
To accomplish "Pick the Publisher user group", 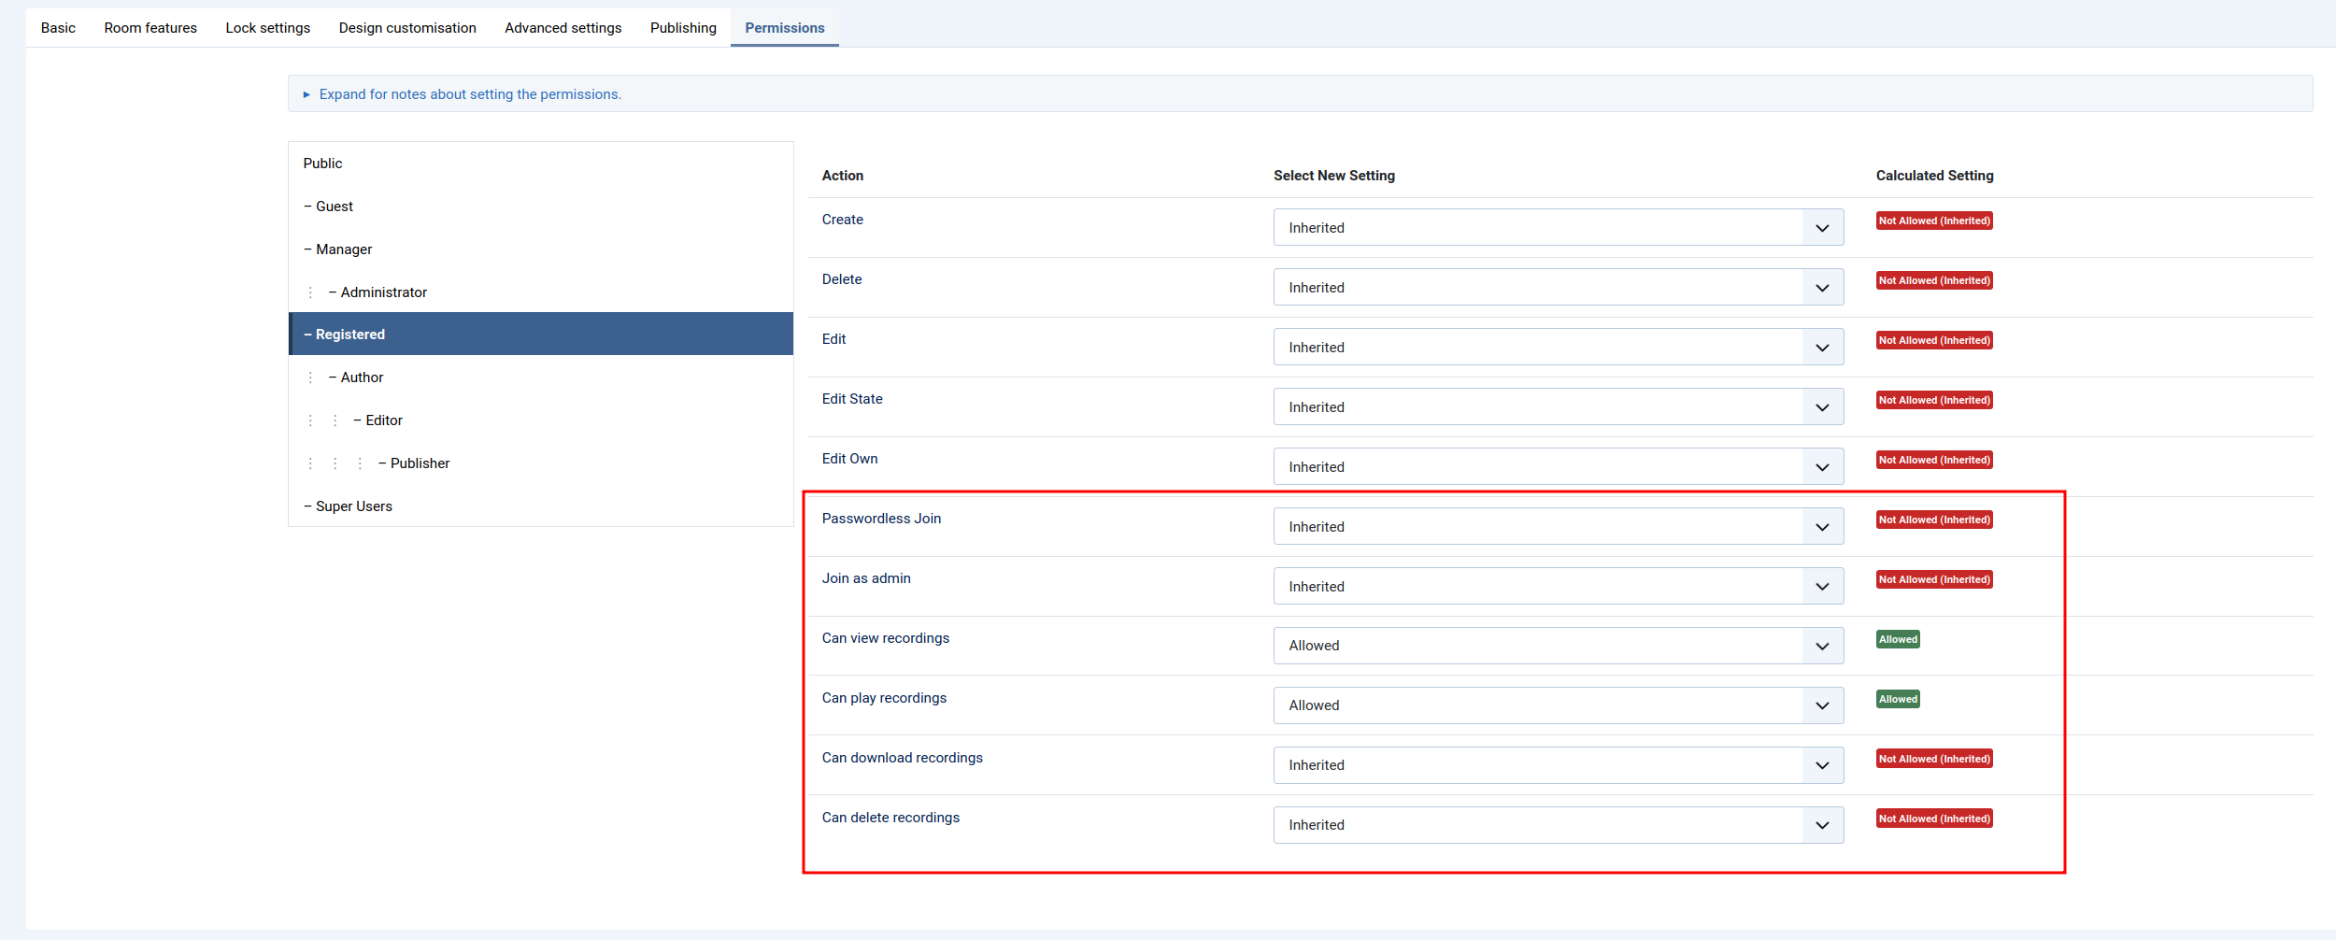I will pyautogui.click(x=420, y=463).
